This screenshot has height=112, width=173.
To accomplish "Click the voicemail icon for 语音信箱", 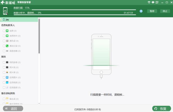I will click(7, 51).
